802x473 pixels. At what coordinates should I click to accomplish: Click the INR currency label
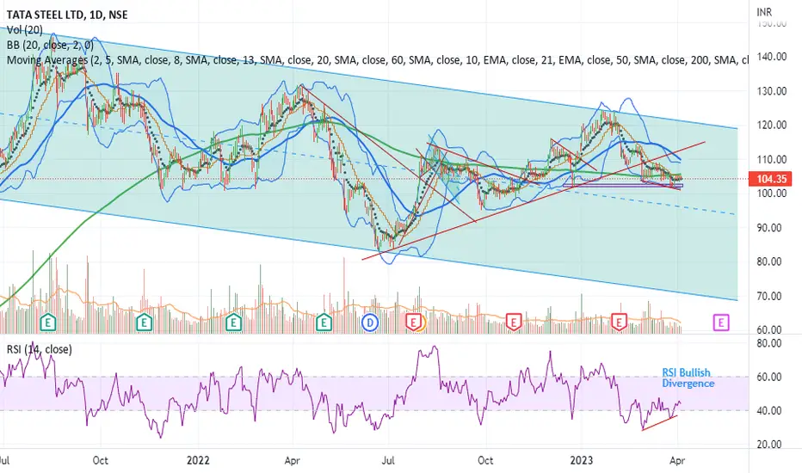click(x=764, y=11)
